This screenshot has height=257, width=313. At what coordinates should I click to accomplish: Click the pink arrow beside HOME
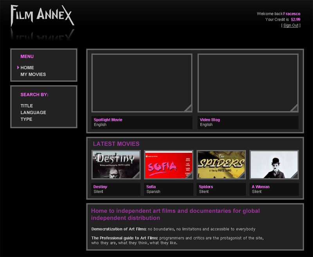(18, 68)
